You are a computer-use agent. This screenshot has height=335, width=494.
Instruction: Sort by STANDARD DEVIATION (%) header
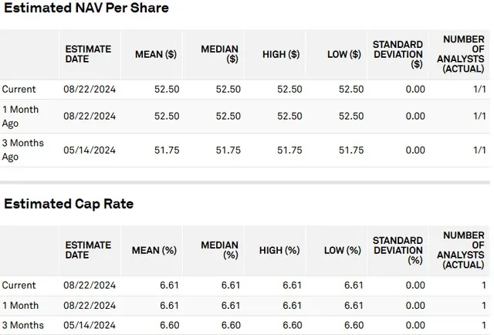[x=398, y=251]
